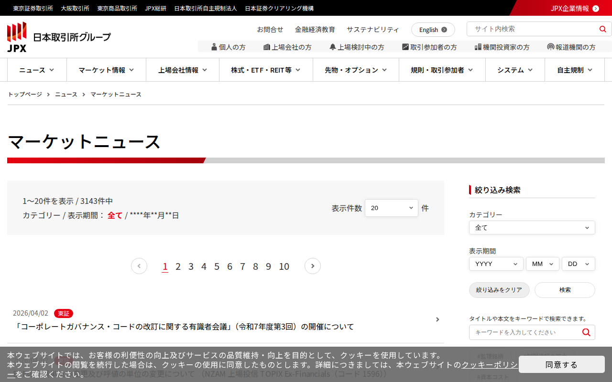
Task: Click the arrow on the 2026/04/02 news row
Action: [x=437, y=319]
